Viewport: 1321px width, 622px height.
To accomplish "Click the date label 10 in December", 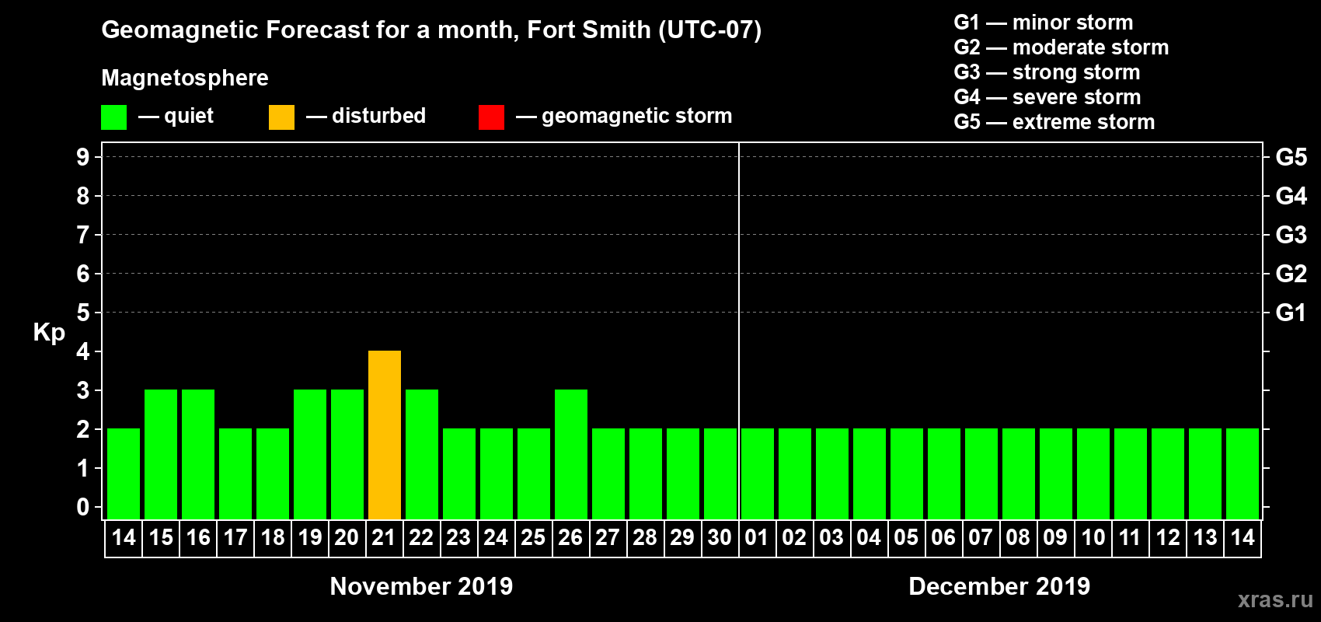I will click(1093, 538).
